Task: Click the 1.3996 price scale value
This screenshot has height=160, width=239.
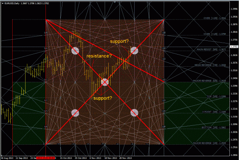Action: (234, 9)
